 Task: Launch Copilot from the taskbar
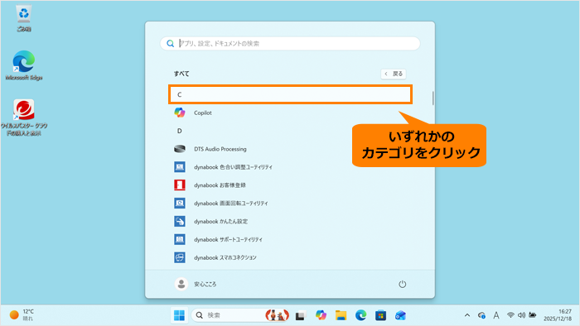pyautogui.click(x=321, y=315)
